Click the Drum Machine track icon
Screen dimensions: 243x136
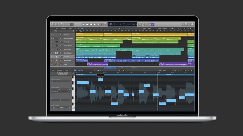pos(57,53)
